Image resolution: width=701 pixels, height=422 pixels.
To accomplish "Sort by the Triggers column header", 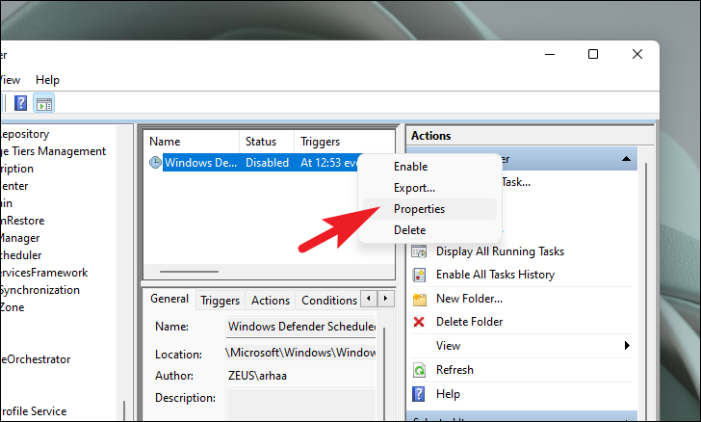I will [x=345, y=142].
